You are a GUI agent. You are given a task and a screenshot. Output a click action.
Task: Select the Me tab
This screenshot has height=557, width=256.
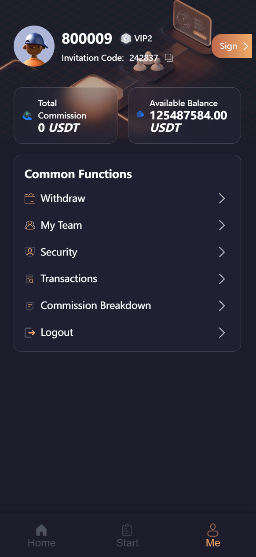(213, 535)
